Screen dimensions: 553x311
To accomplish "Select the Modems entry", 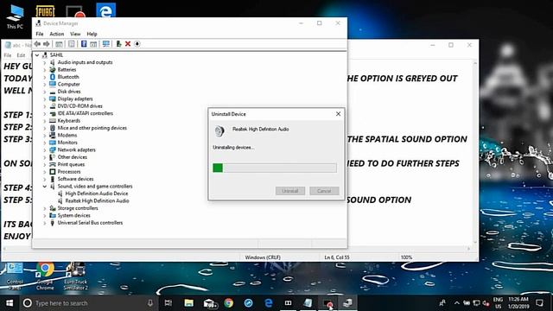I will [67, 135].
